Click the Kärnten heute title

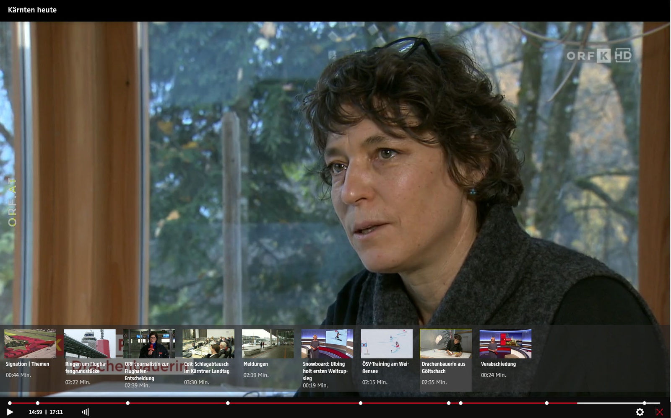pyautogui.click(x=32, y=10)
